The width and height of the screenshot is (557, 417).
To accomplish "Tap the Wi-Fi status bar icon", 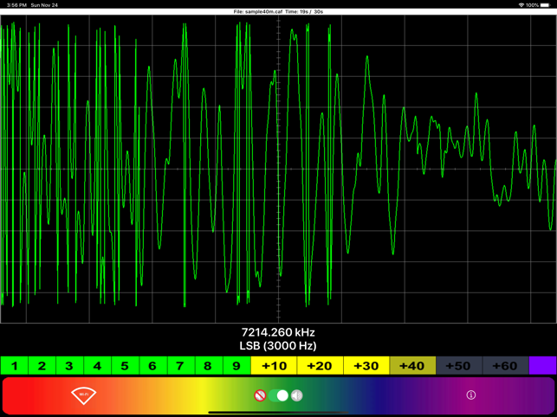I will (x=521, y=5).
